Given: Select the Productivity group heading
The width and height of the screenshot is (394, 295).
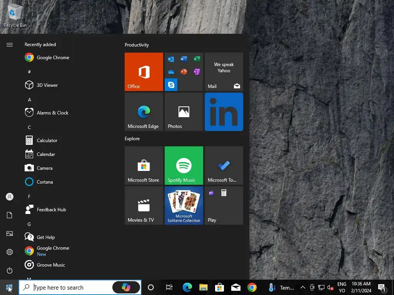Looking at the screenshot, I should (x=137, y=45).
